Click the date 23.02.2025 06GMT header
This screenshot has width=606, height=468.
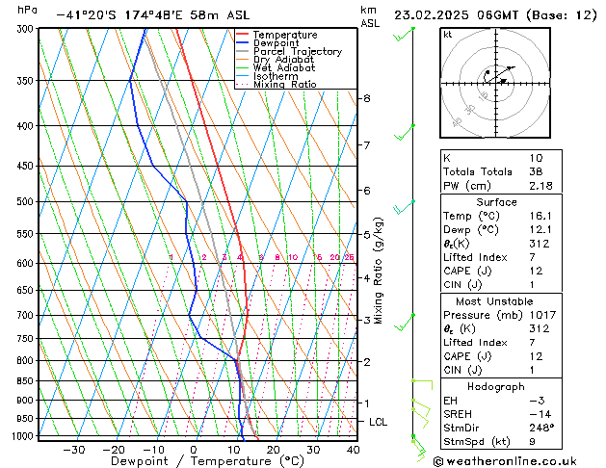coord(456,15)
